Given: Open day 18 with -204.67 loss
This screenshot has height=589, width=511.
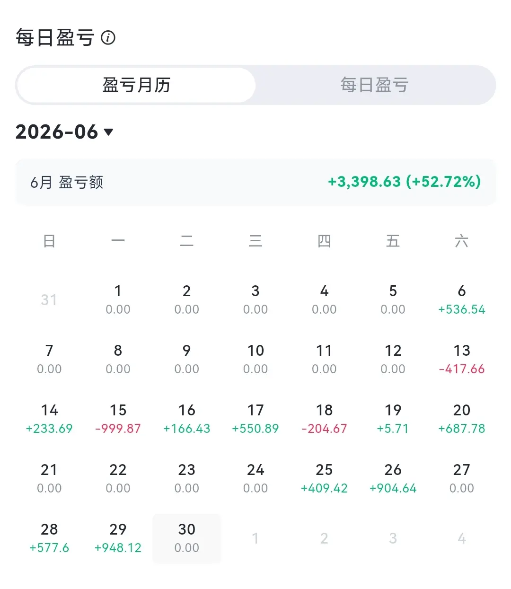Looking at the screenshot, I should [324, 419].
